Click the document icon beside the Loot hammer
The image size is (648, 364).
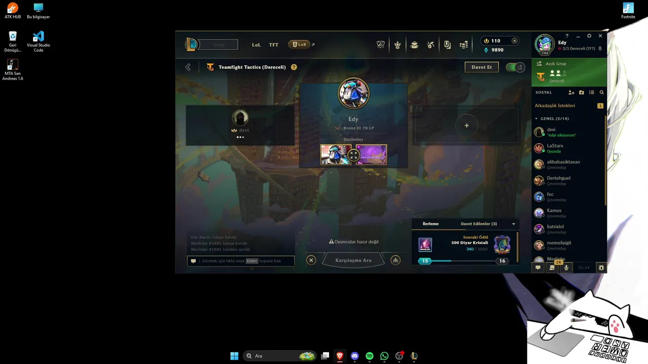448,45
